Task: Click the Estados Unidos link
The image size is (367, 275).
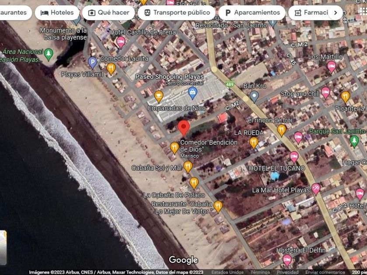Action: 228,272
